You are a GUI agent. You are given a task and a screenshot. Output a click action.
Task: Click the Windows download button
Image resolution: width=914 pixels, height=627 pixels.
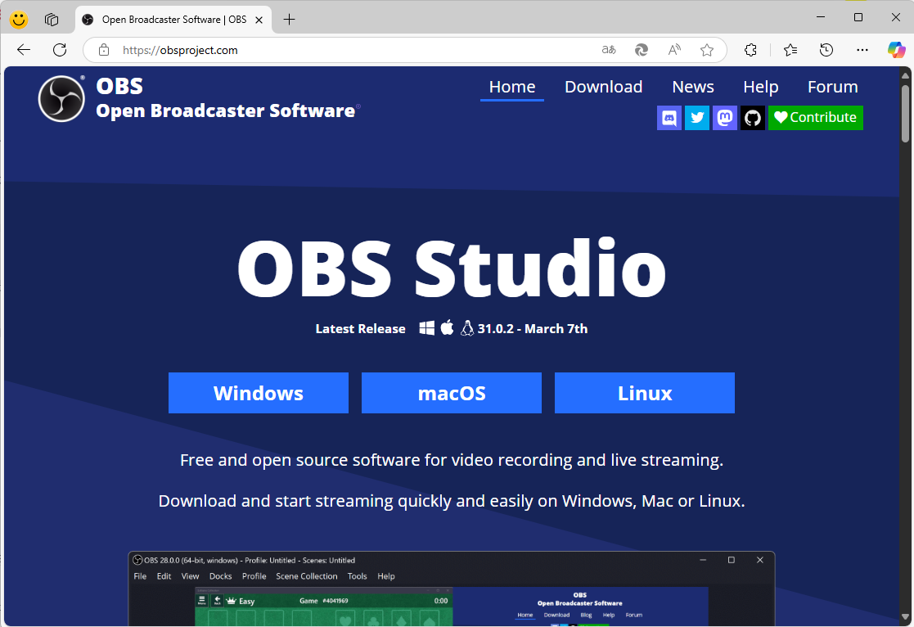click(x=259, y=393)
